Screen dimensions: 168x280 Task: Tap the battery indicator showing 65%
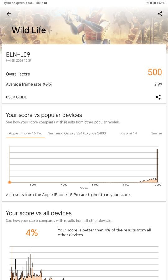pyautogui.click(x=159, y=3)
